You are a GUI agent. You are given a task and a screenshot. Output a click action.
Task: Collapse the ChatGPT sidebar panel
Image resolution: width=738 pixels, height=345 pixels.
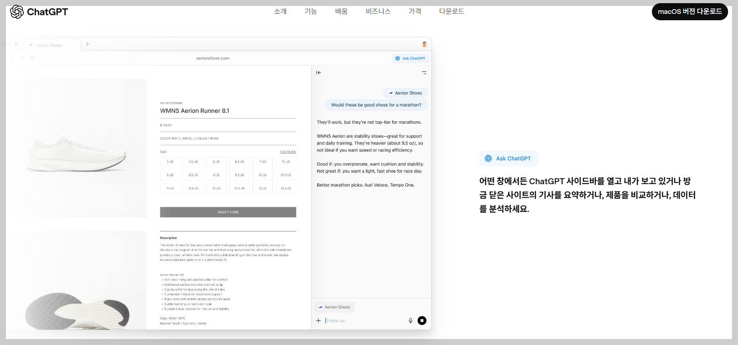319,73
